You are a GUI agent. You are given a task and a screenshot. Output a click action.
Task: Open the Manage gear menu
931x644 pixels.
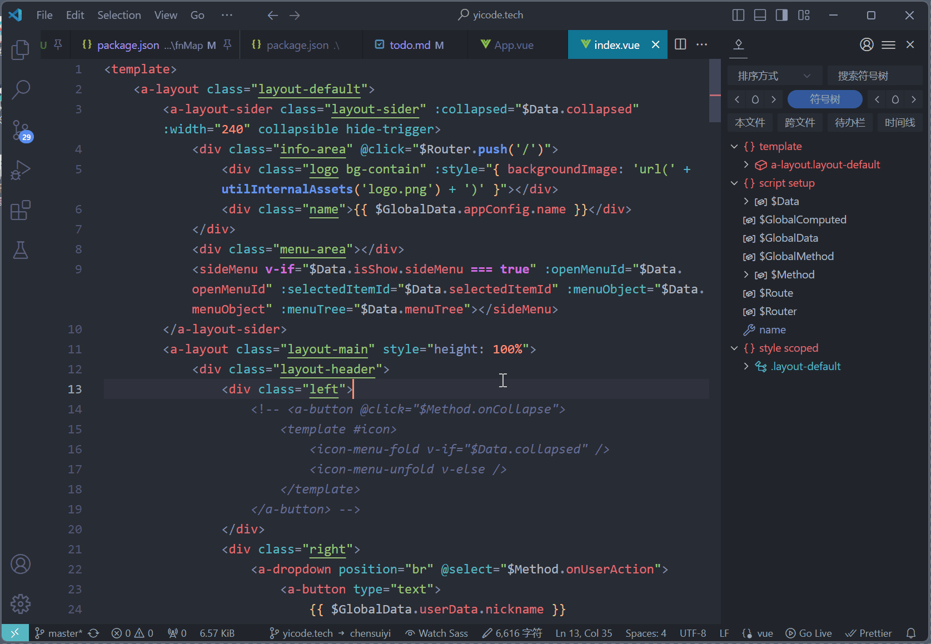click(x=21, y=604)
